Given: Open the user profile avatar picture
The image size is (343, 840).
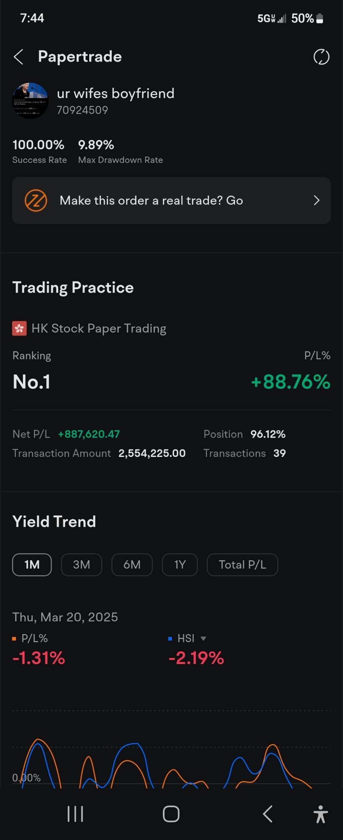Looking at the screenshot, I should (30, 101).
